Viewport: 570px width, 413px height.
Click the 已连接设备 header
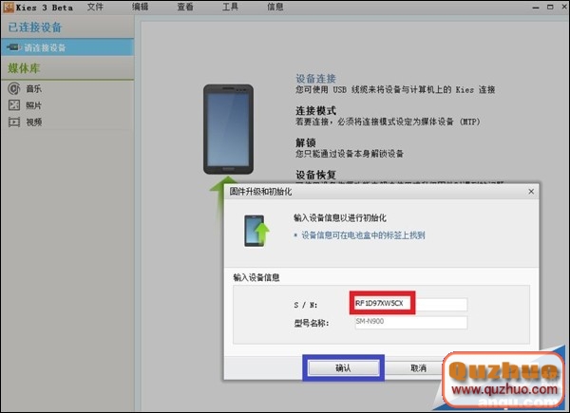pos(35,28)
